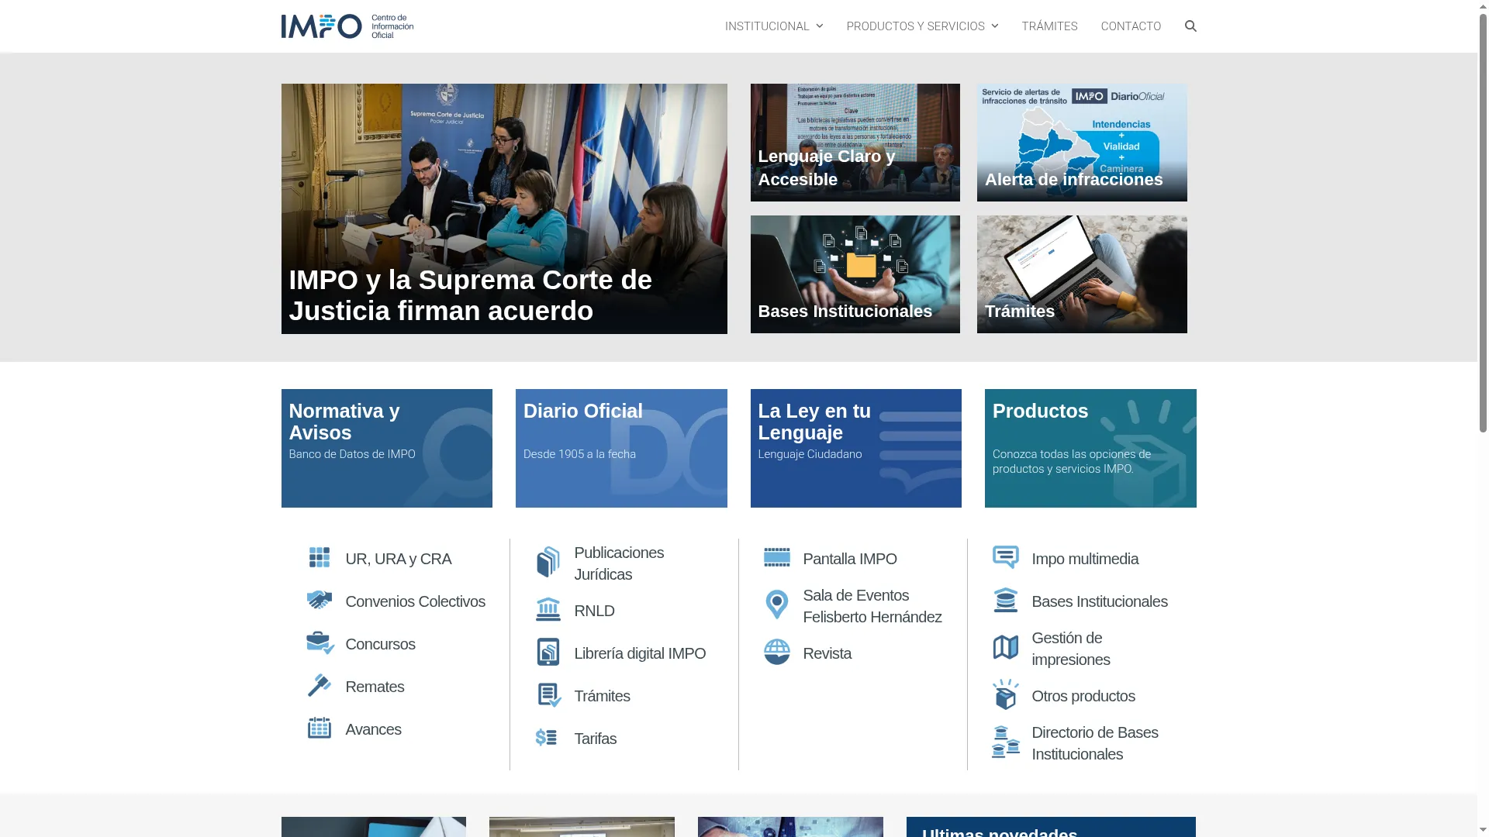The width and height of the screenshot is (1489, 837).
Task: Click the Convenios Colectivos handshake icon
Action: (x=320, y=600)
